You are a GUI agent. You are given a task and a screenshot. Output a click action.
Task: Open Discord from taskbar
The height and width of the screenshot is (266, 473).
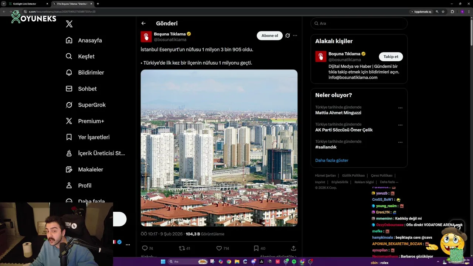[253, 262]
